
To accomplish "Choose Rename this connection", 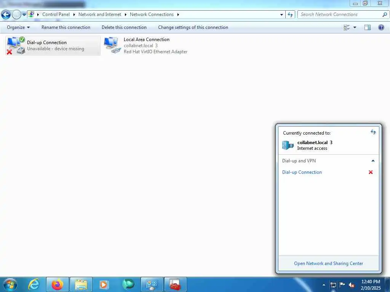I will point(66,27).
